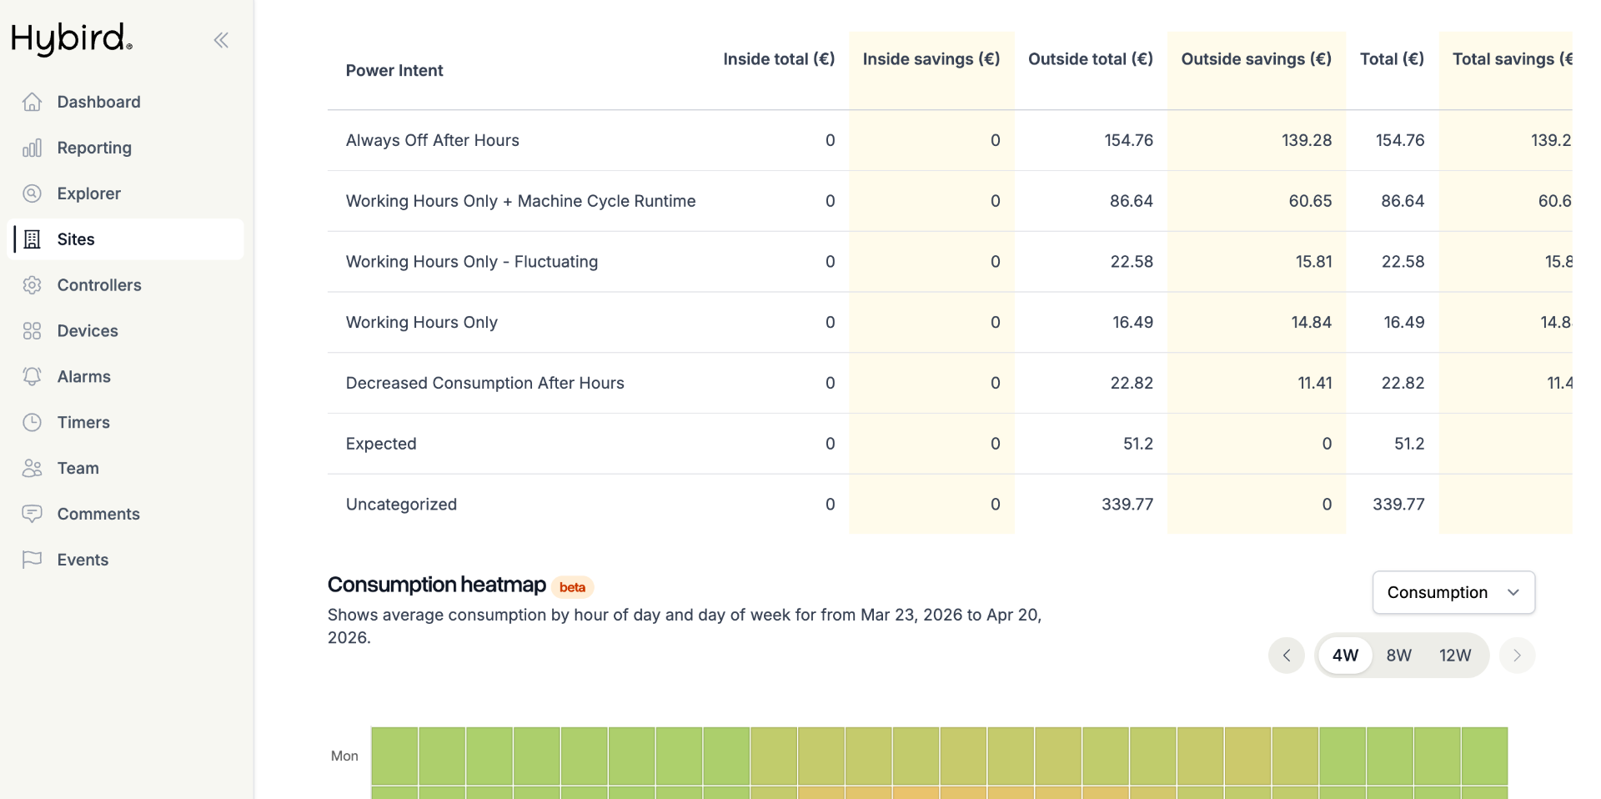Click the Dashboard home icon
This screenshot has width=1601, height=799.
(x=32, y=102)
